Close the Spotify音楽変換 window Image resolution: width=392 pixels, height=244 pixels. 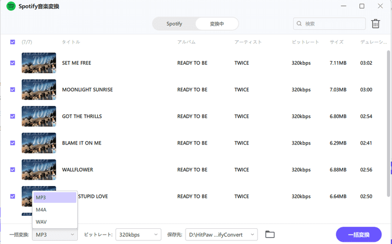(x=381, y=6)
